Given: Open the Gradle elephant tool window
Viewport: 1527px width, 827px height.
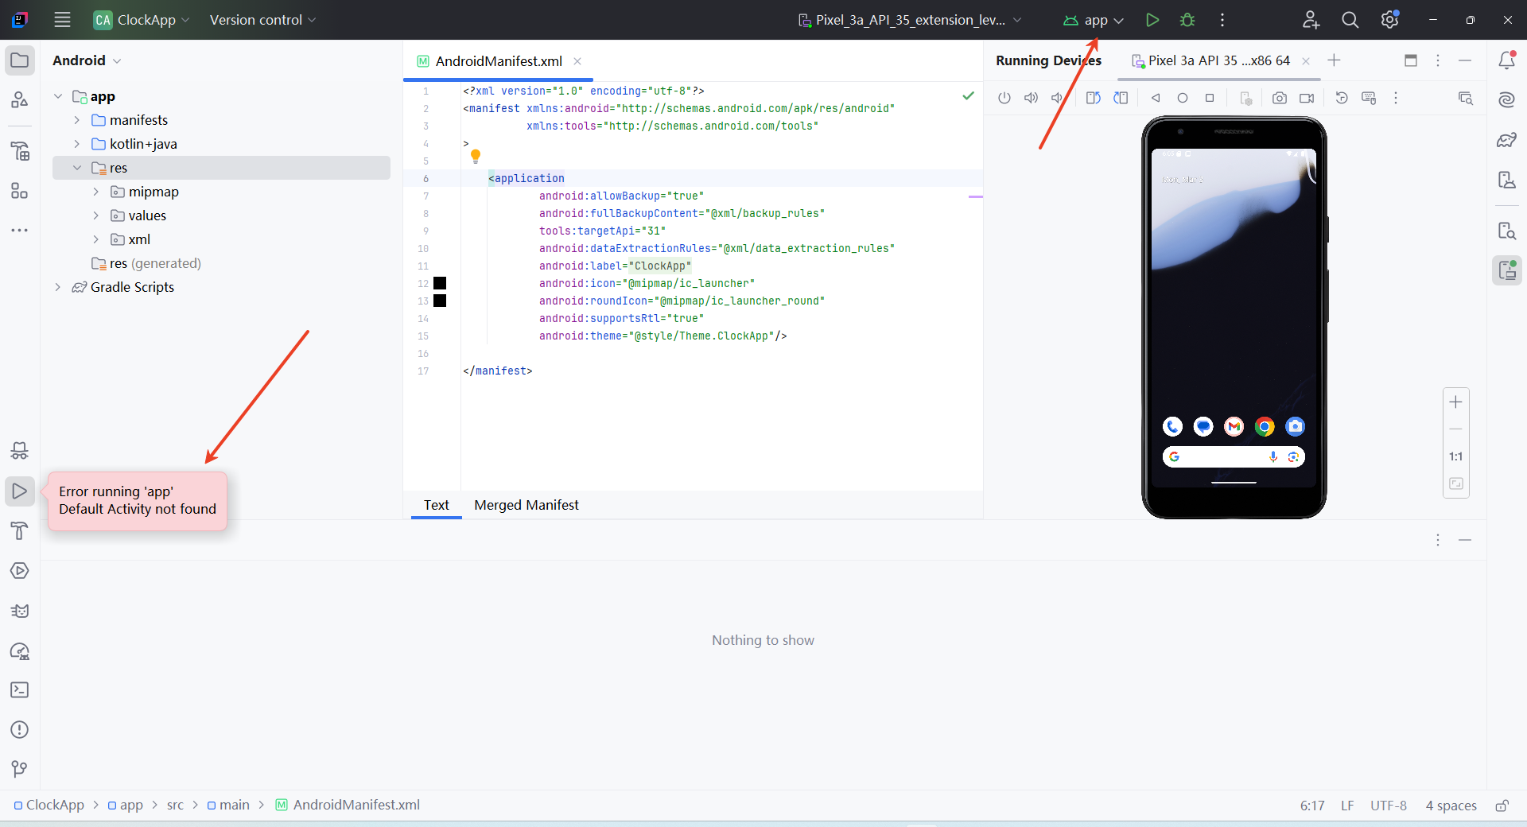Looking at the screenshot, I should (x=1507, y=140).
